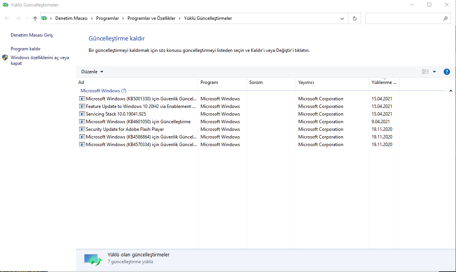
Task: Click the Control Panel icon in address bar
Action: (44, 18)
